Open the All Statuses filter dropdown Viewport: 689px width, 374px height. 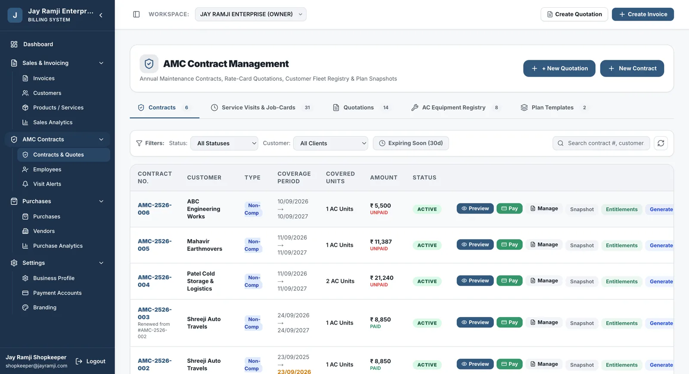tap(224, 143)
